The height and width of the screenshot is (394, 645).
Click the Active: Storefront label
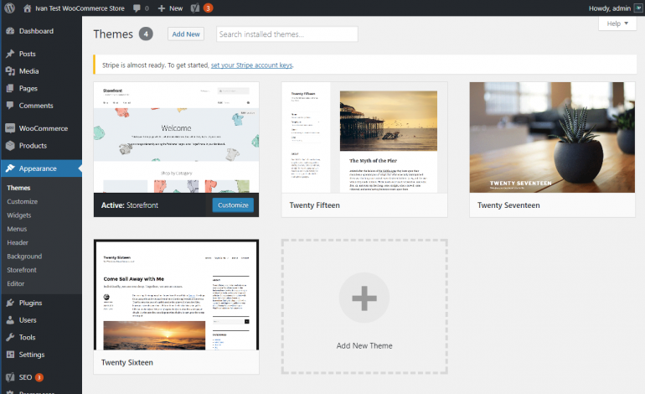(130, 205)
